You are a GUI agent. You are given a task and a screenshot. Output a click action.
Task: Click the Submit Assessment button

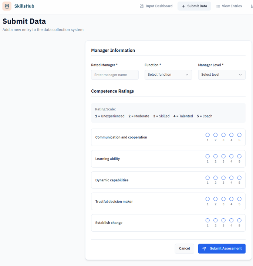tap(222, 249)
